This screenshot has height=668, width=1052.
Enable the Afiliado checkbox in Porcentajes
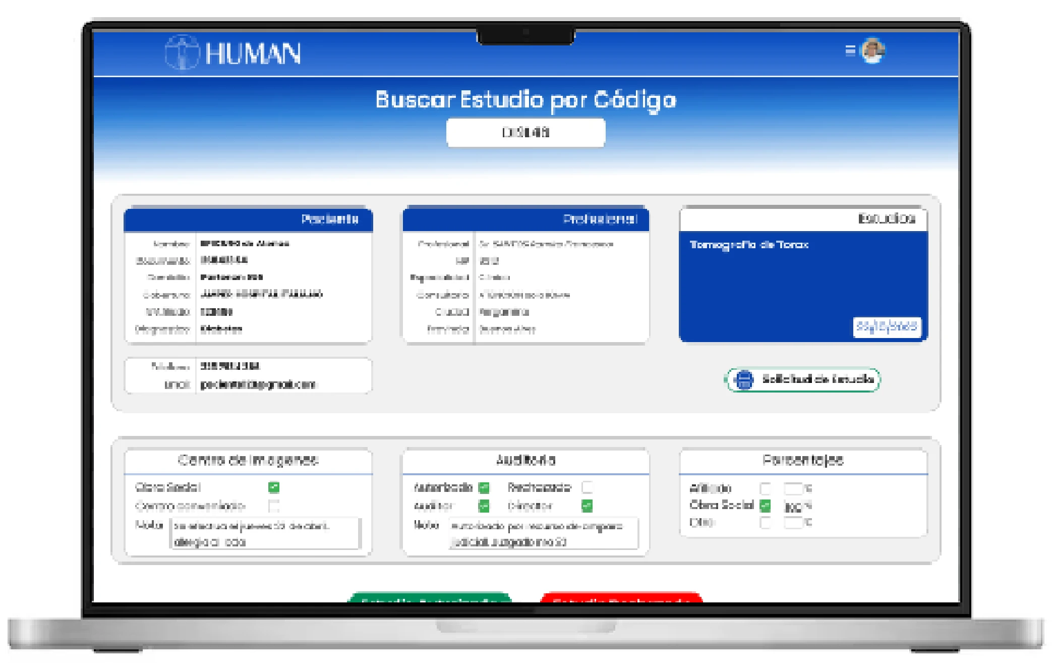click(765, 487)
